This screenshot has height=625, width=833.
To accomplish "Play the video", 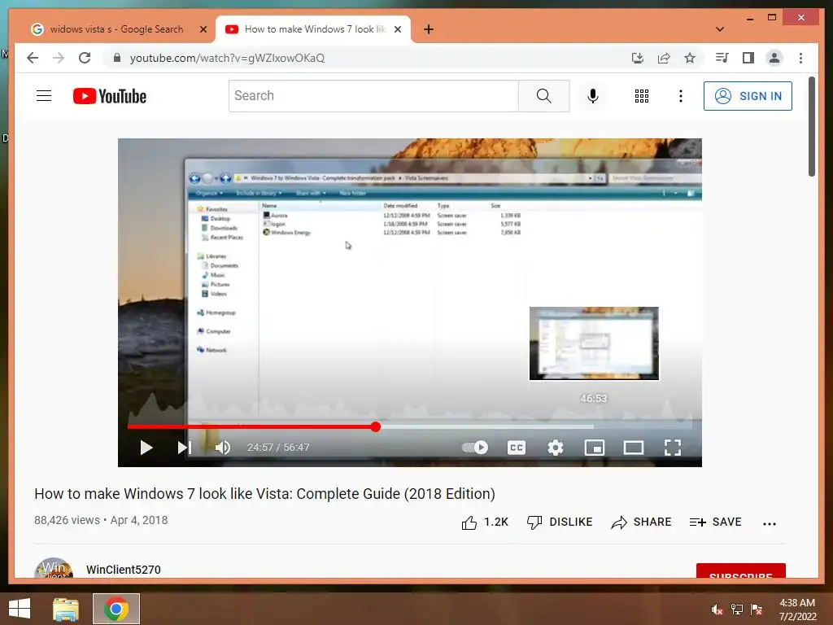I will (x=146, y=448).
